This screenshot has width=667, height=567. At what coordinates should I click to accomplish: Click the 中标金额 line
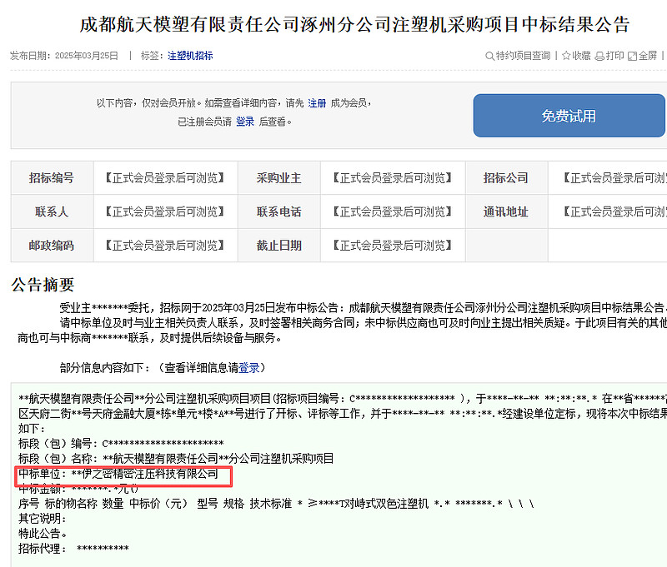click(x=78, y=489)
